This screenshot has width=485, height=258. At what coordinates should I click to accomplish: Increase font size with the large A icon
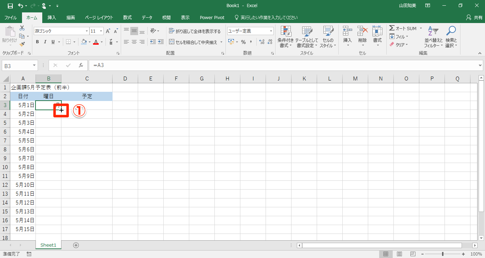point(108,31)
